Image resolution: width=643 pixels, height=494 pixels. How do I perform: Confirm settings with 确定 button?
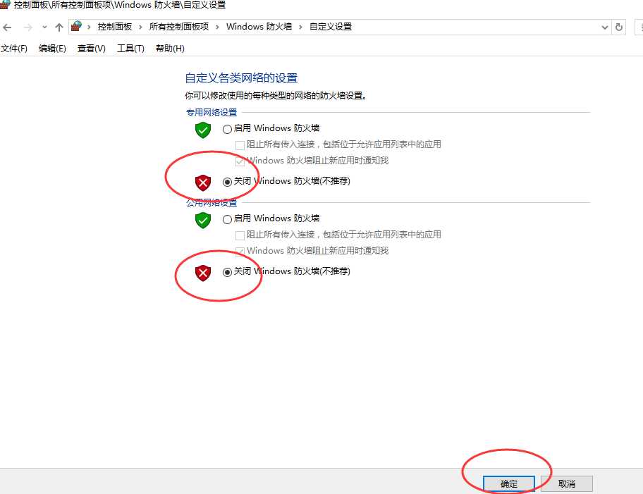(509, 483)
